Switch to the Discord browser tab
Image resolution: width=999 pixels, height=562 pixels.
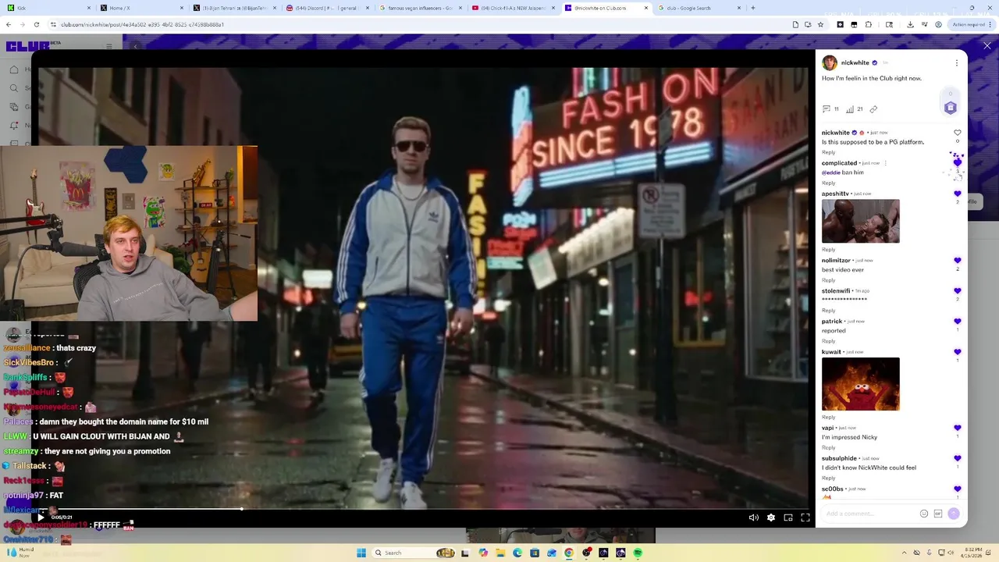[327, 8]
